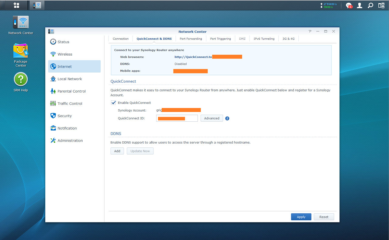The width and height of the screenshot is (389, 240).
Task: Click the Local Network house icon
Action: click(53, 79)
